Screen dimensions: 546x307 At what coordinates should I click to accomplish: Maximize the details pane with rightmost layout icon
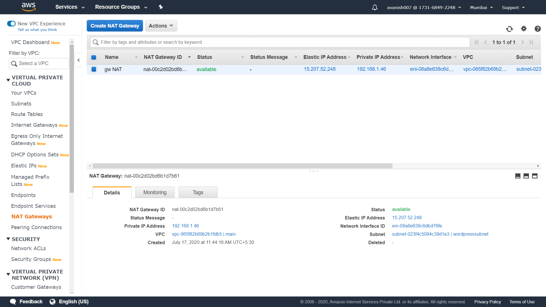(x=535, y=176)
